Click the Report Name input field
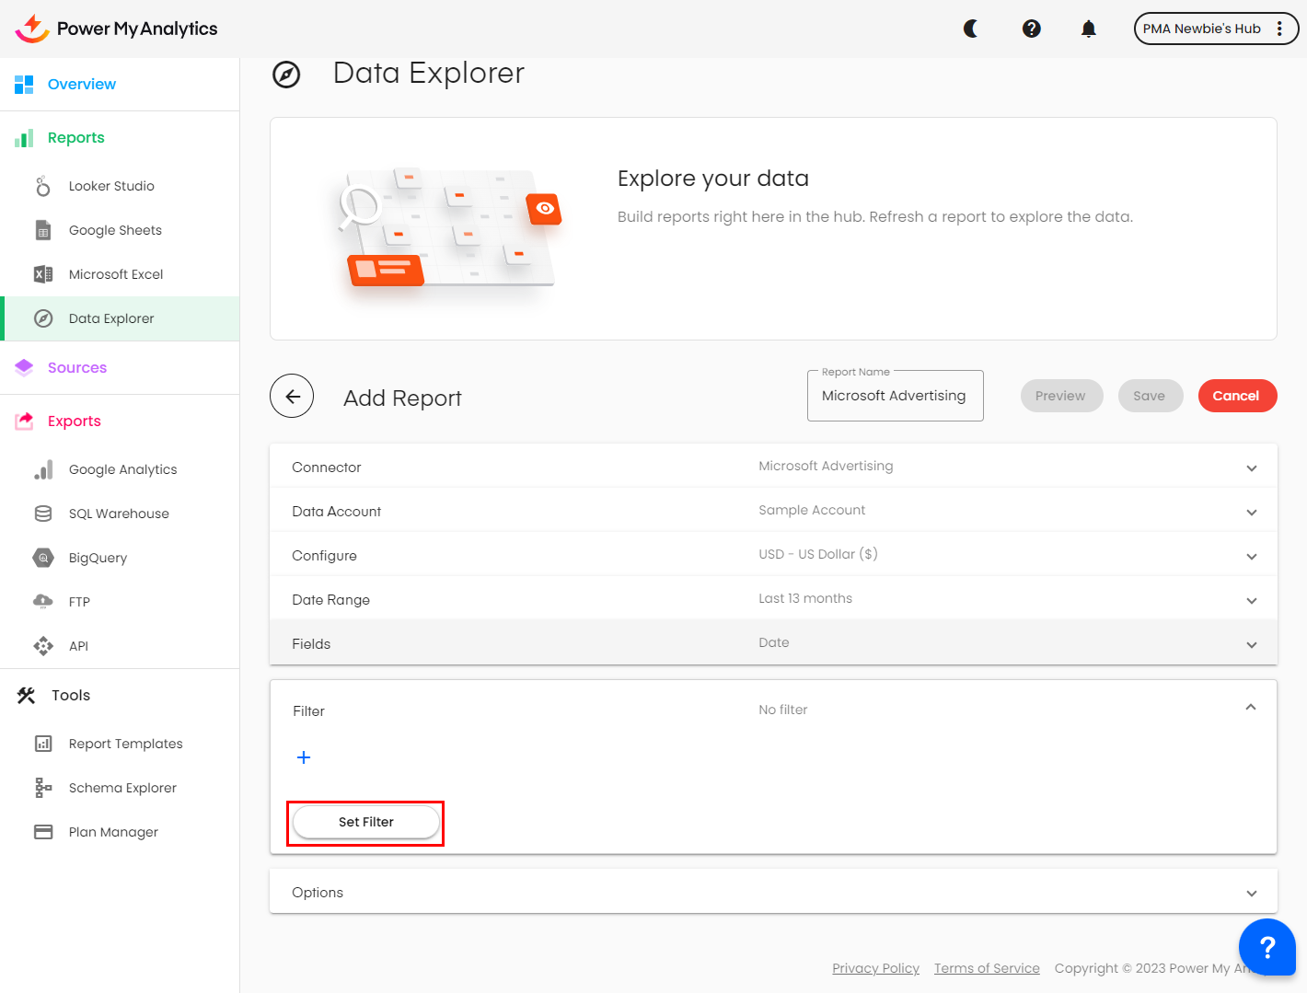Viewport: 1307px width, 993px height. tap(894, 397)
